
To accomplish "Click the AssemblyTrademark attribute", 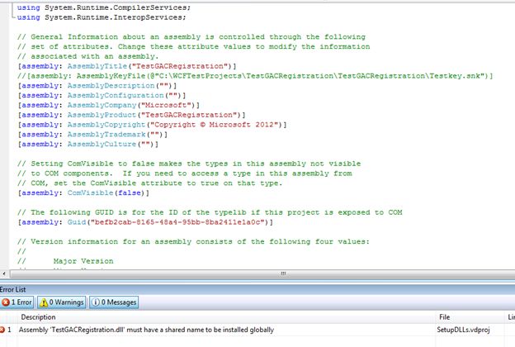I will pyautogui.click(x=92, y=135).
